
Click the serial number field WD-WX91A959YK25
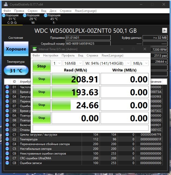pos(88,43)
